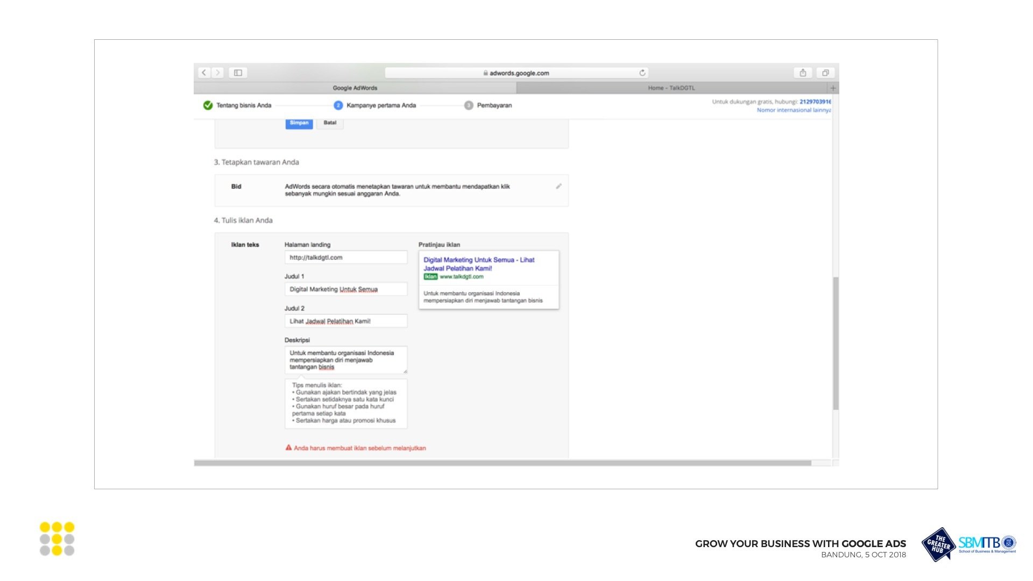The height and width of the screenshot is (581, 1033).
Task: Click the vertical page scrollbar
Action: 836,343
